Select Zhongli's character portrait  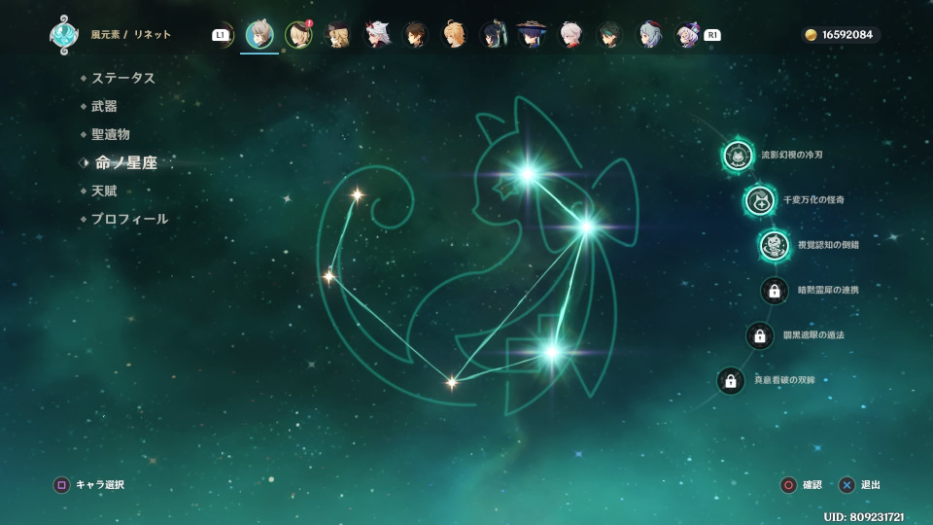click(415, 35)
